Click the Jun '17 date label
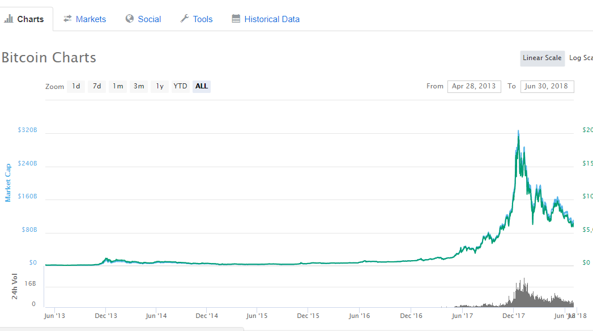 coord(462,316)
